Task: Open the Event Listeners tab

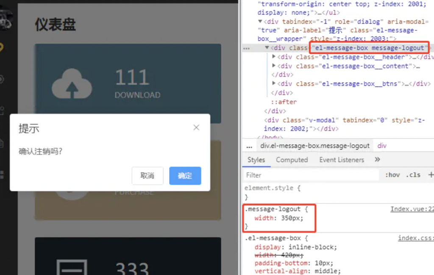Action: pyautogui.click(x=342, y=160)
